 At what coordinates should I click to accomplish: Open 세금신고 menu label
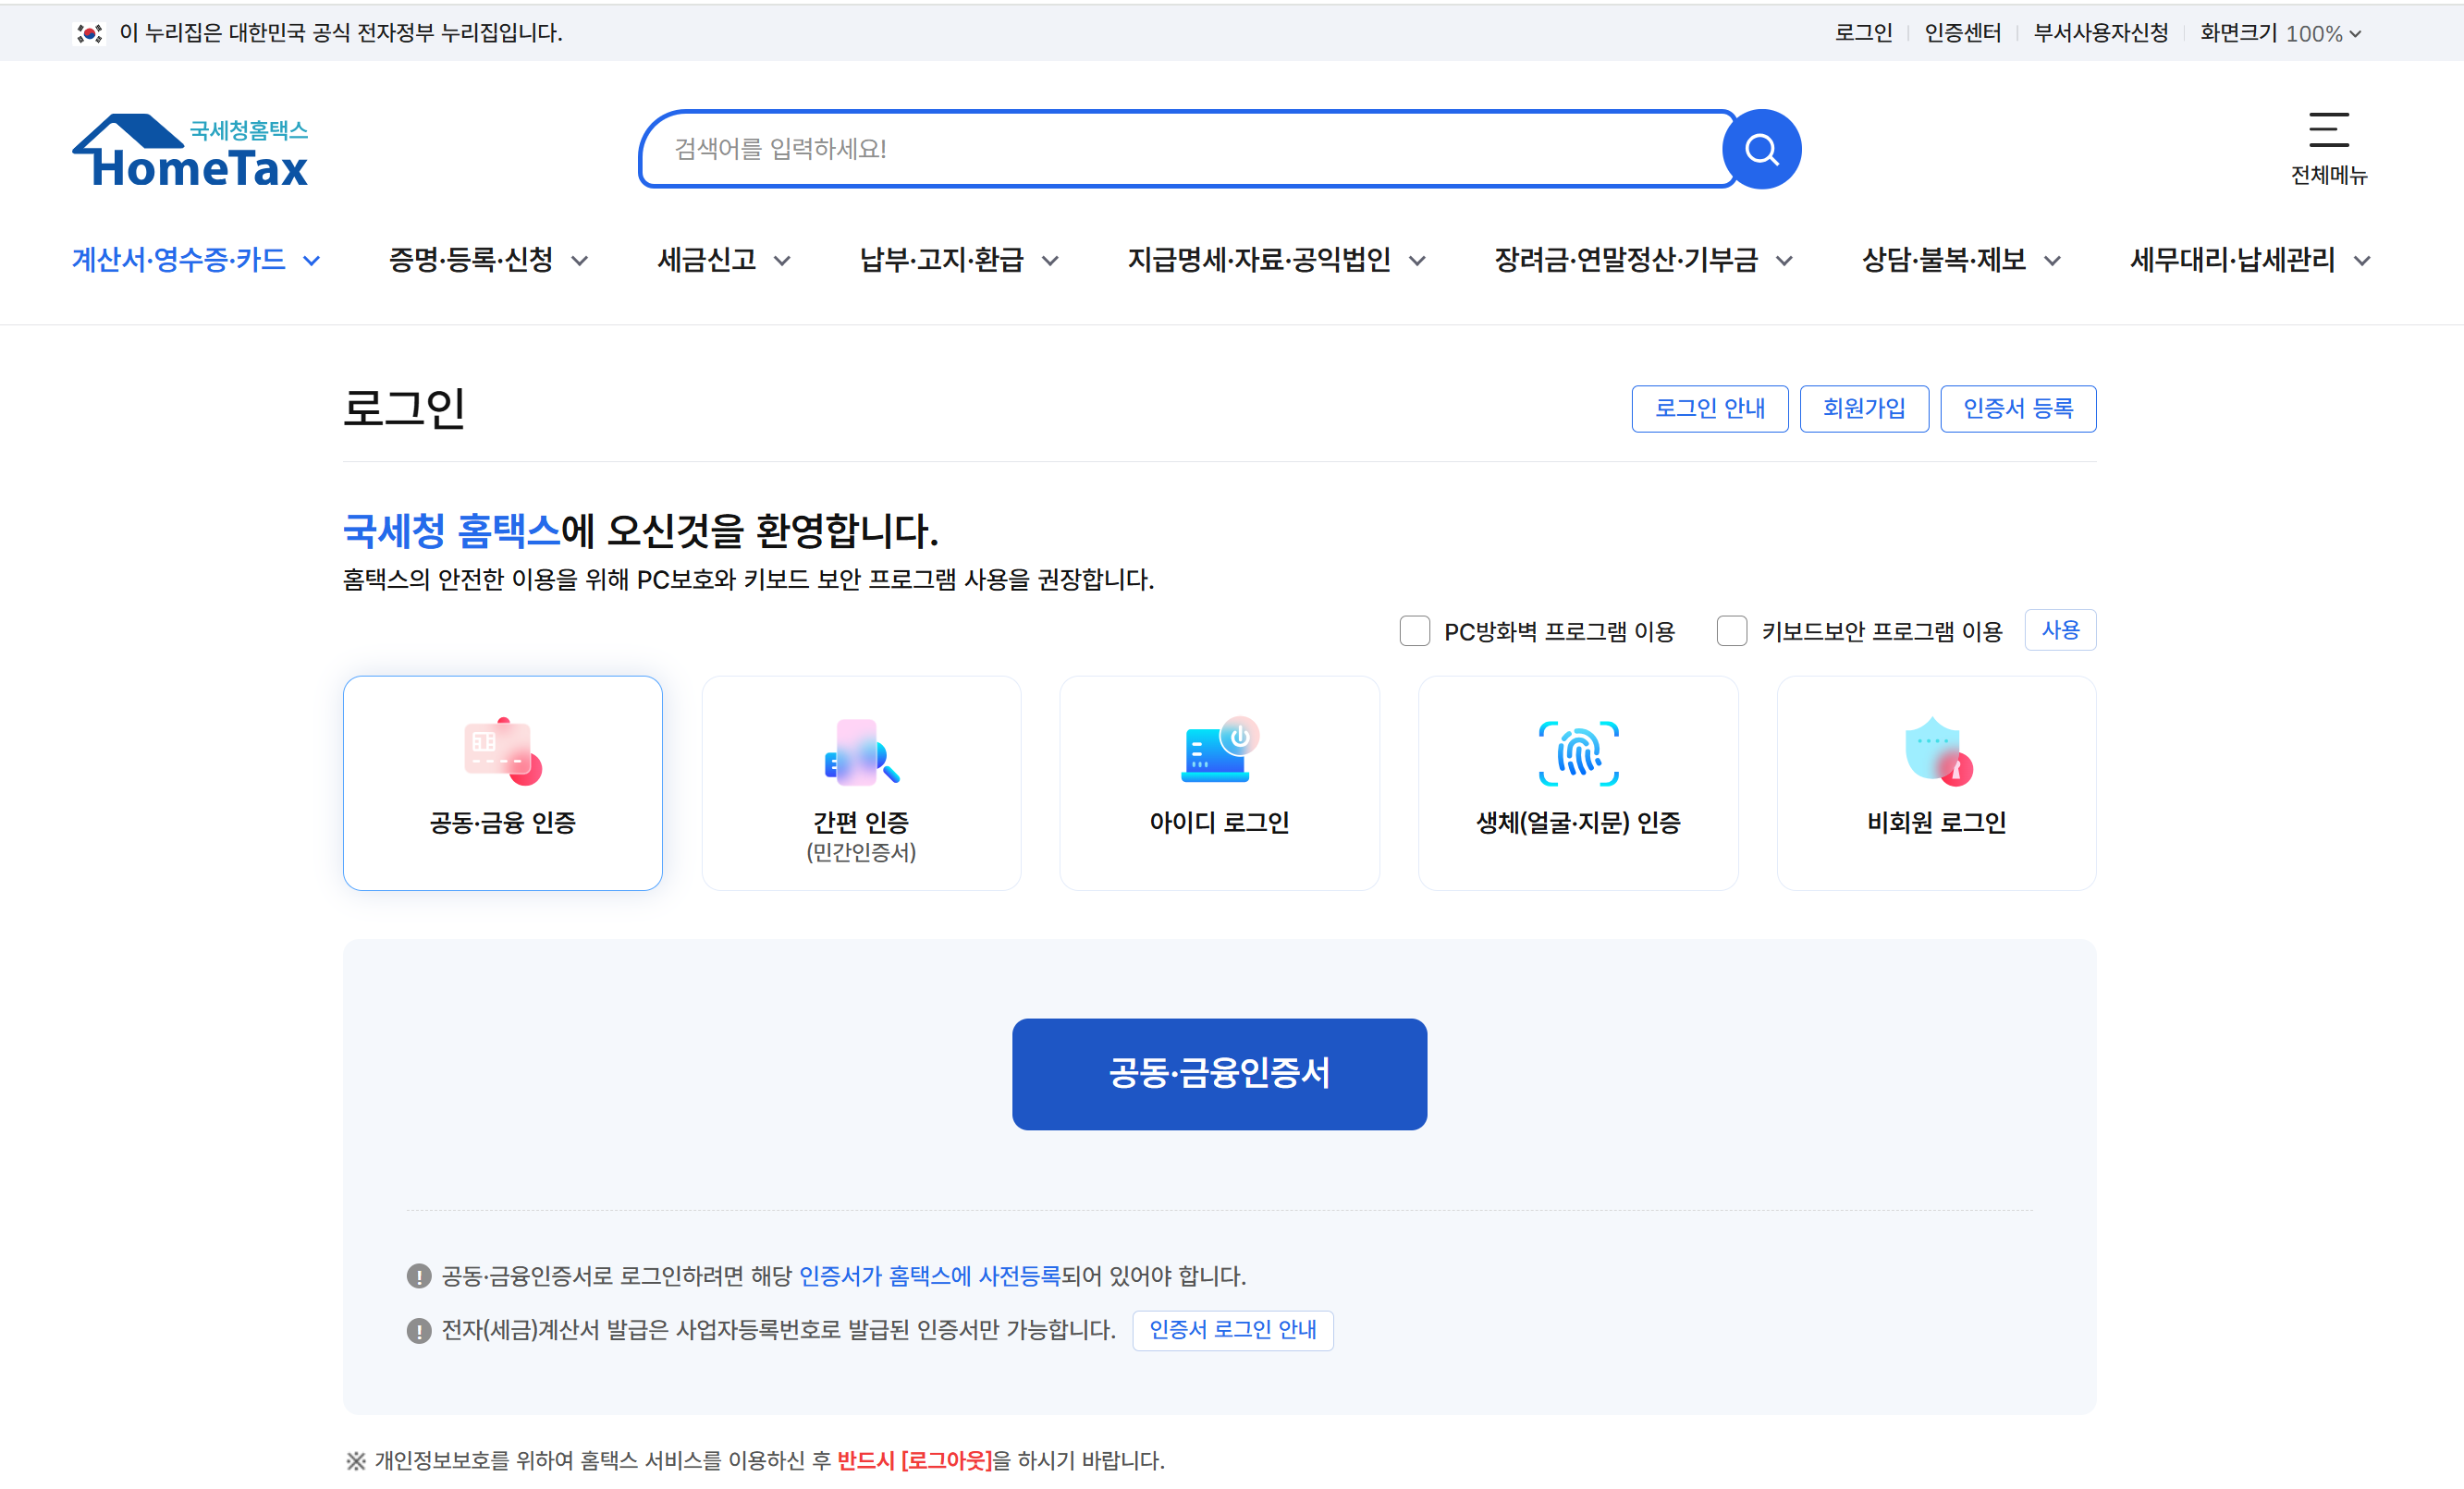click(707, 260)
